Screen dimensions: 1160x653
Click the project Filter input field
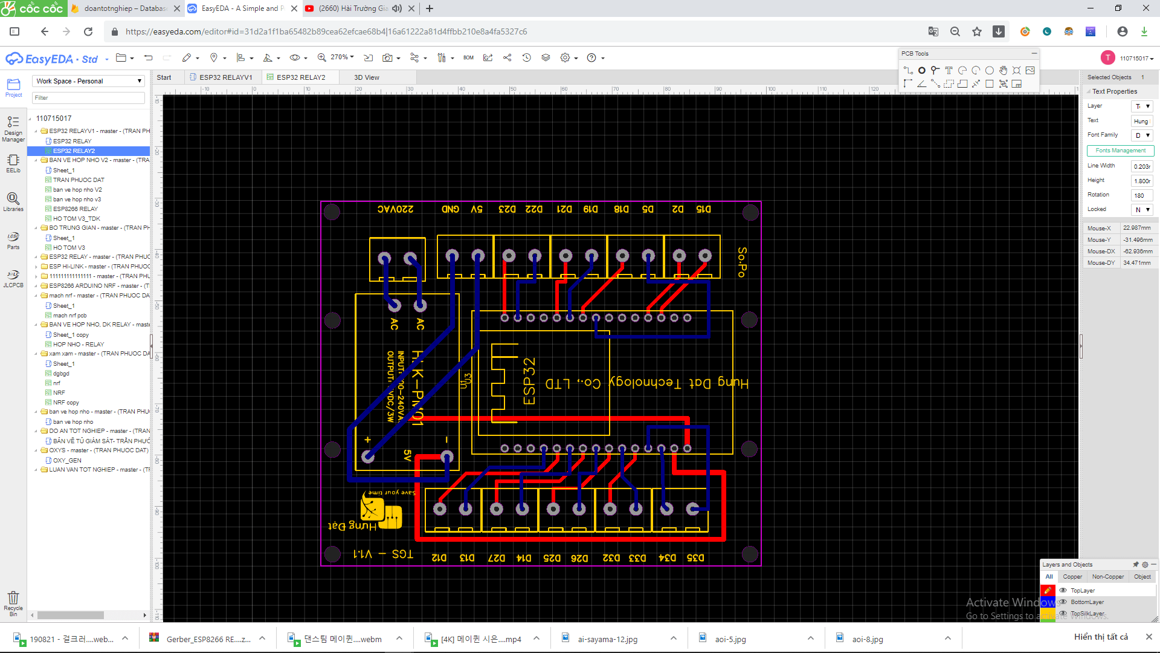click(x=88, y=98)
